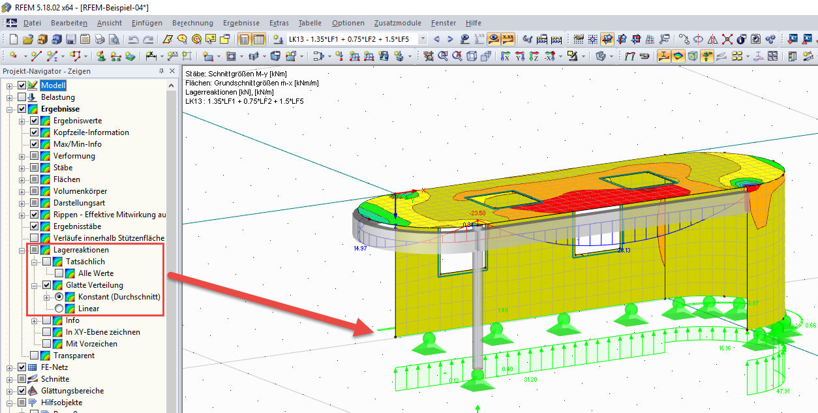Open the Ergebnisse menu
The height and width of the screenshot is (413, 818).
241,23
